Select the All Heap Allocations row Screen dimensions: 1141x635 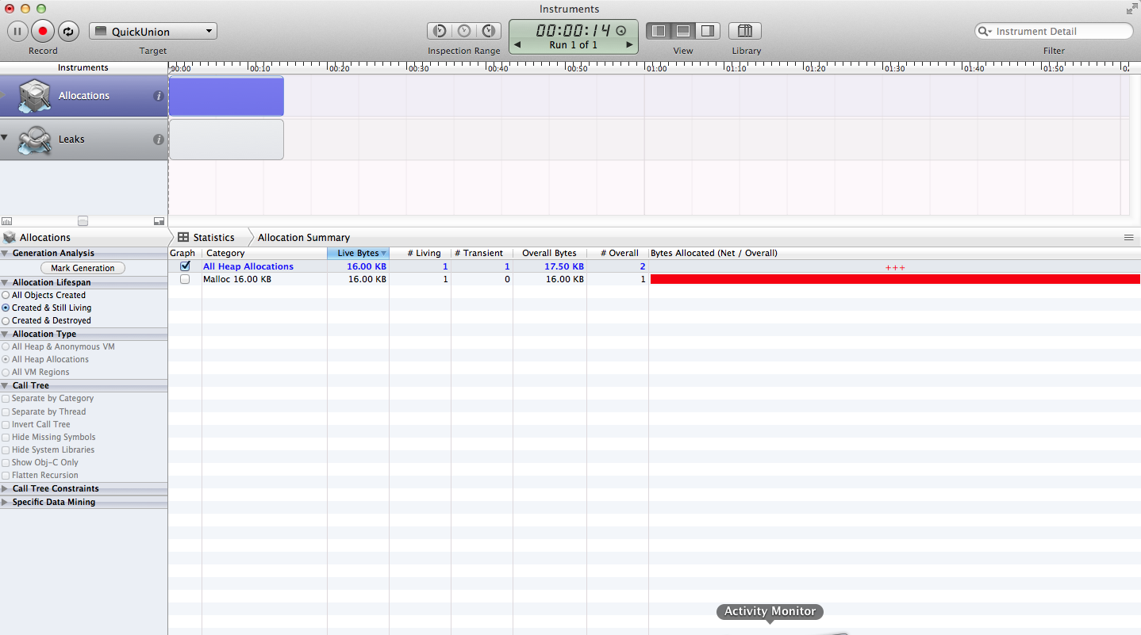point(655,266)
